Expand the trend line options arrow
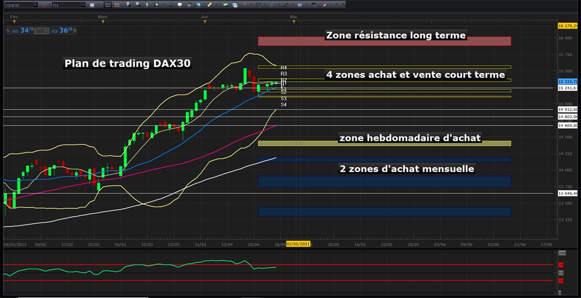581x298 pixels. point(293,5)
